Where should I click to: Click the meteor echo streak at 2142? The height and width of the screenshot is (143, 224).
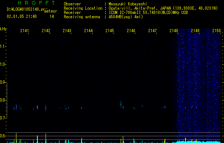46,107
